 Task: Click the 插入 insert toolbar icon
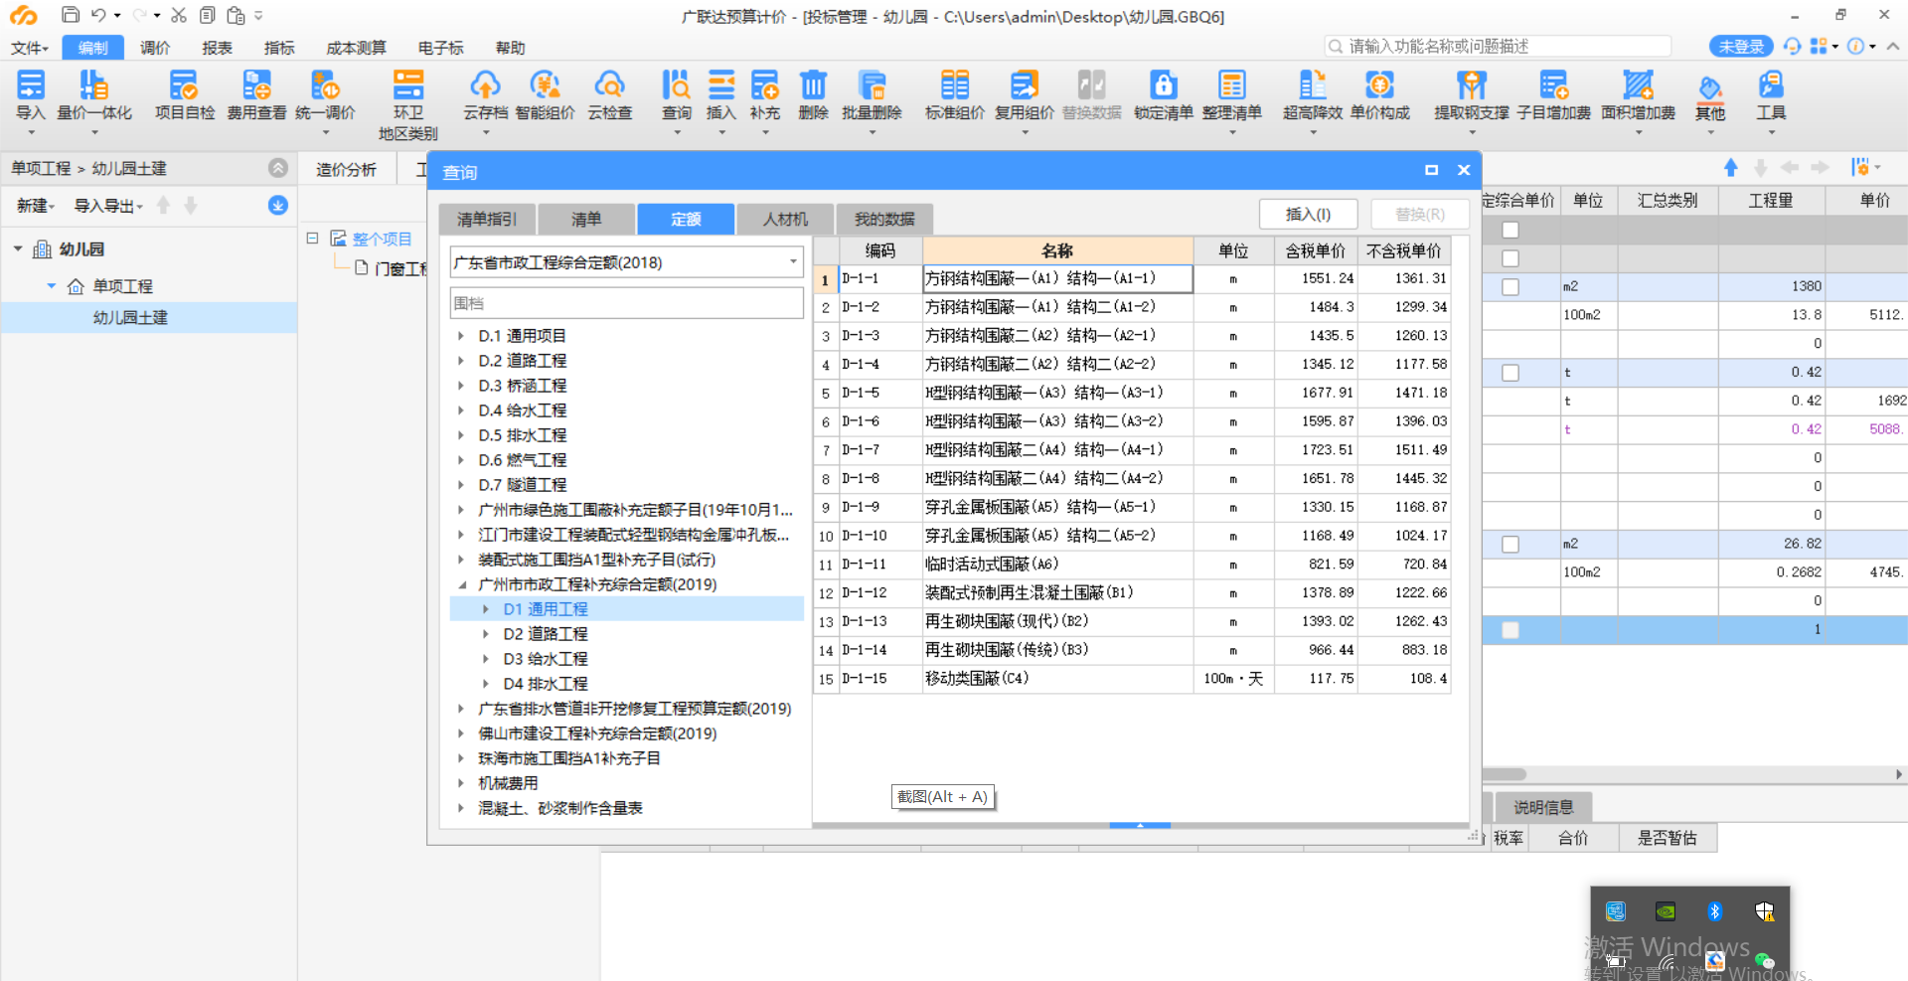[x=720, y=96]
